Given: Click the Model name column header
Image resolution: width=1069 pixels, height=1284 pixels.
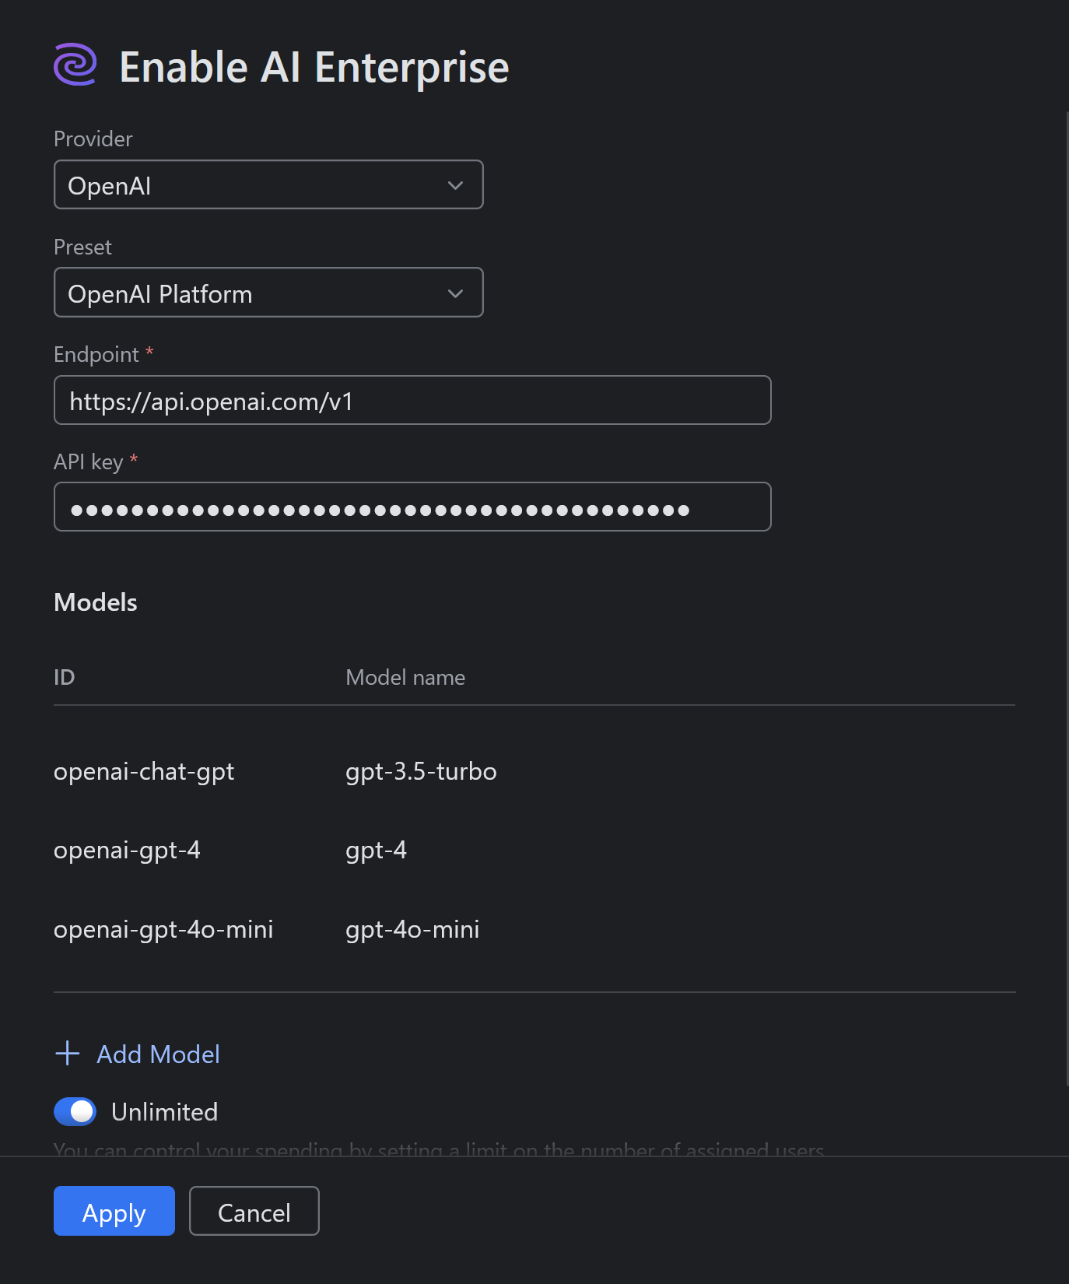Looking at the screenshot, I should point(405,677).
